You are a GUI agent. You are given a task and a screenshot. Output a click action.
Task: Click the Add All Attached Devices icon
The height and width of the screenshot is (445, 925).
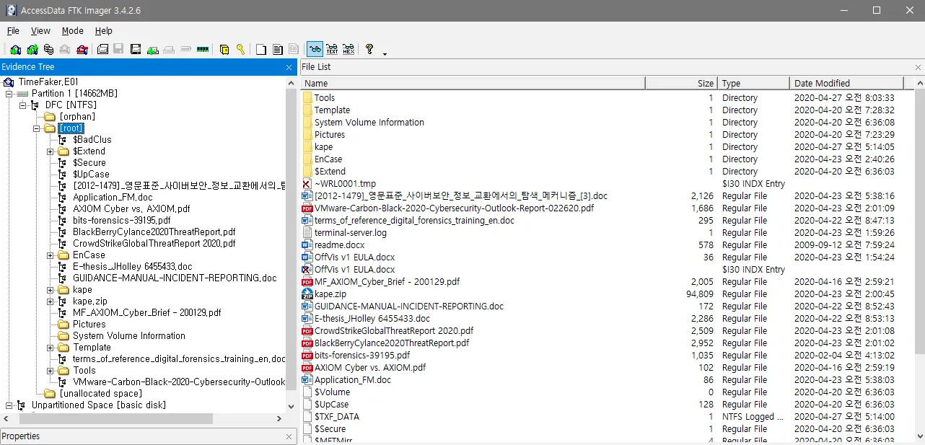(32, 49)
